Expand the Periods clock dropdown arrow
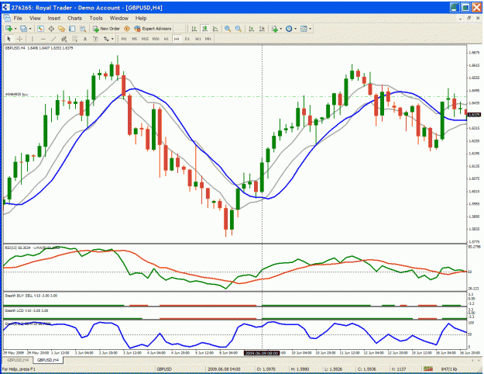 point(295,29)
